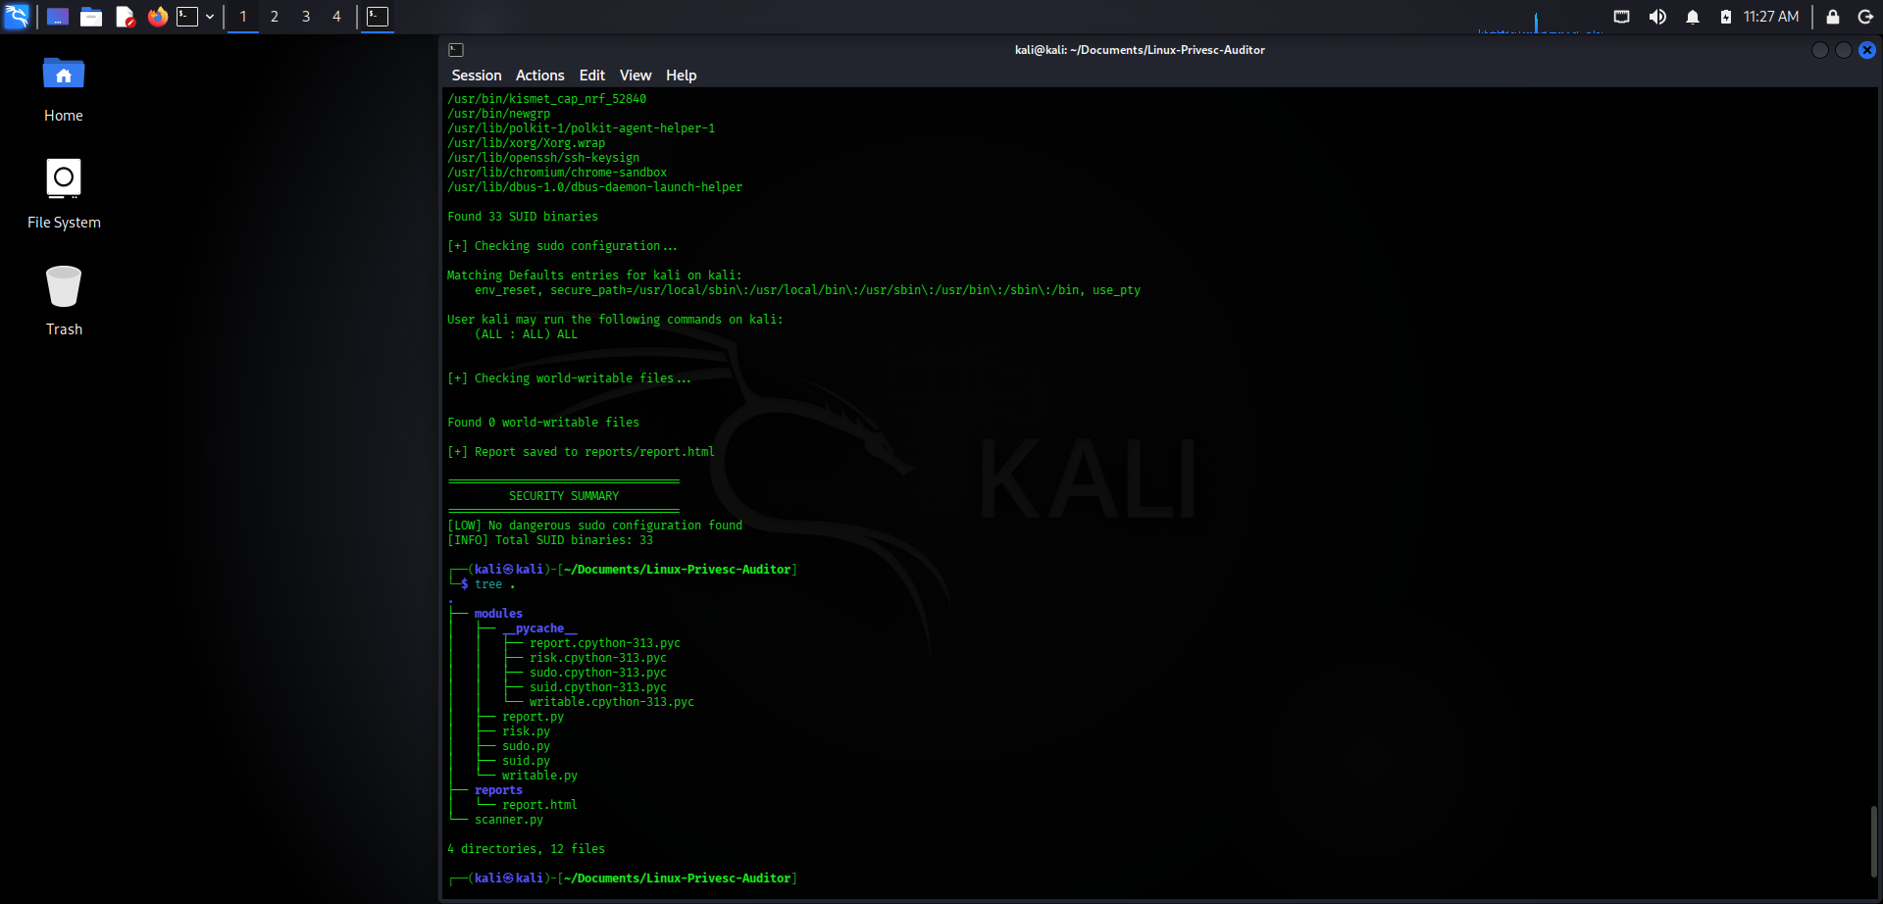Click the 'Found 33 SUID binaries' line

523,217
